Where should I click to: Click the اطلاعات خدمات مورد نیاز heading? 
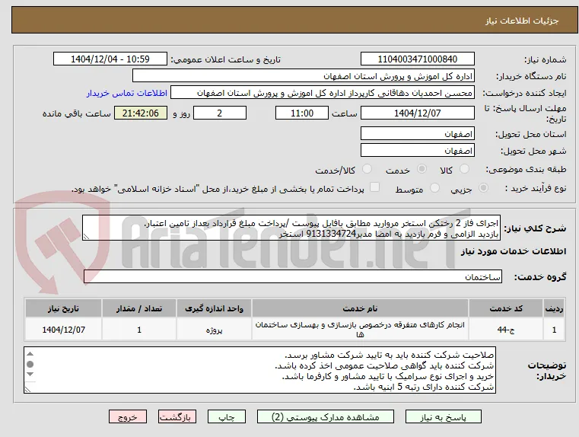[514, 251]
